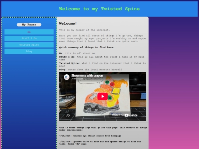This screenshot has width=199, height=149.
Task: Click the 7/13/2026 change log entry
Action: 100,143
